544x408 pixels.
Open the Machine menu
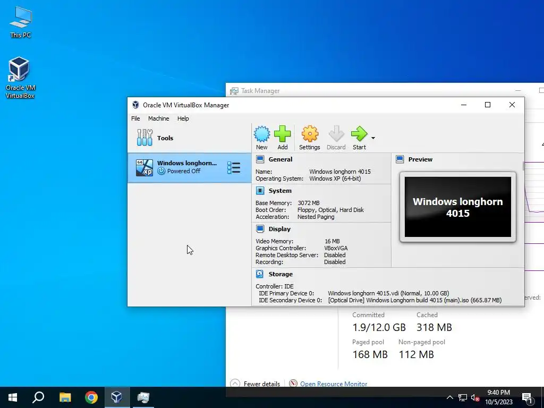pos(158,118)
